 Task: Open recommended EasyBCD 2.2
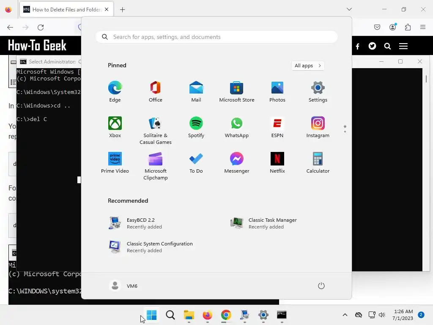[x=135, y=223]
